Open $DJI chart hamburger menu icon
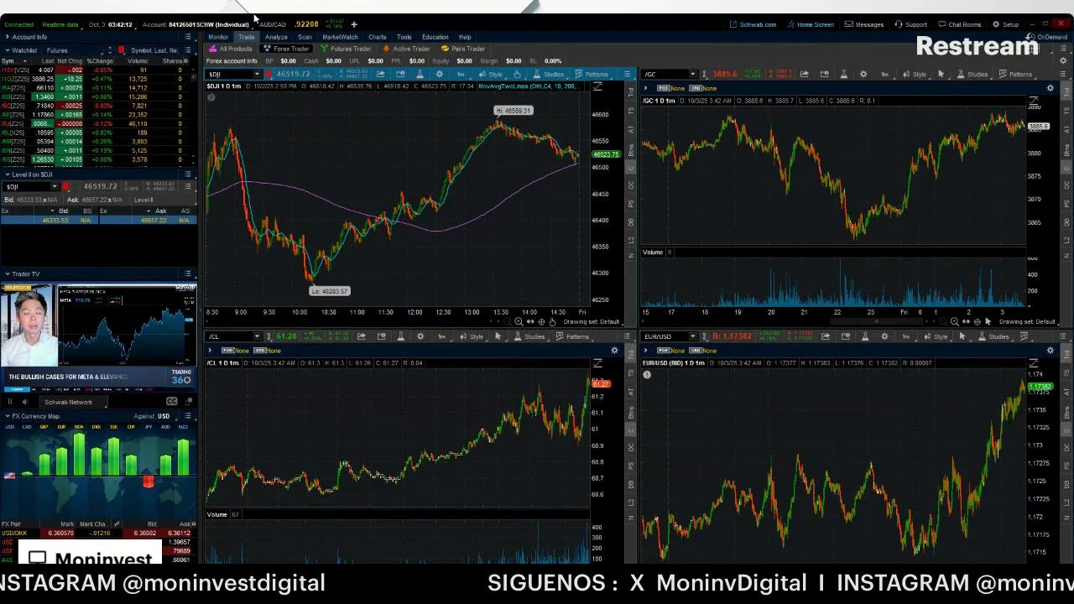Image resolution: width=1074 pixels, height=604 pixels. (x=626, y=74)
